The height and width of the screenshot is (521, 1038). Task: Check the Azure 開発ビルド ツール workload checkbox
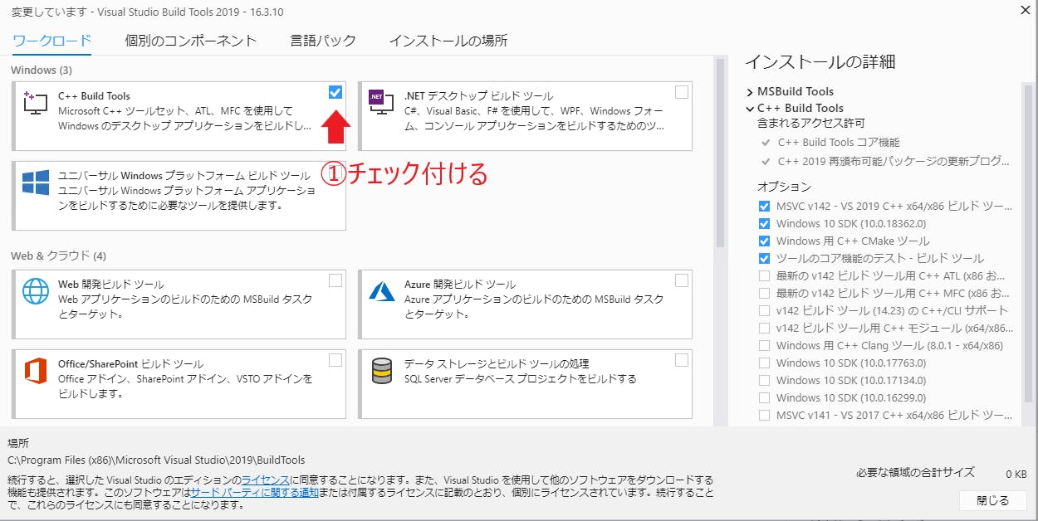point(682,280)
